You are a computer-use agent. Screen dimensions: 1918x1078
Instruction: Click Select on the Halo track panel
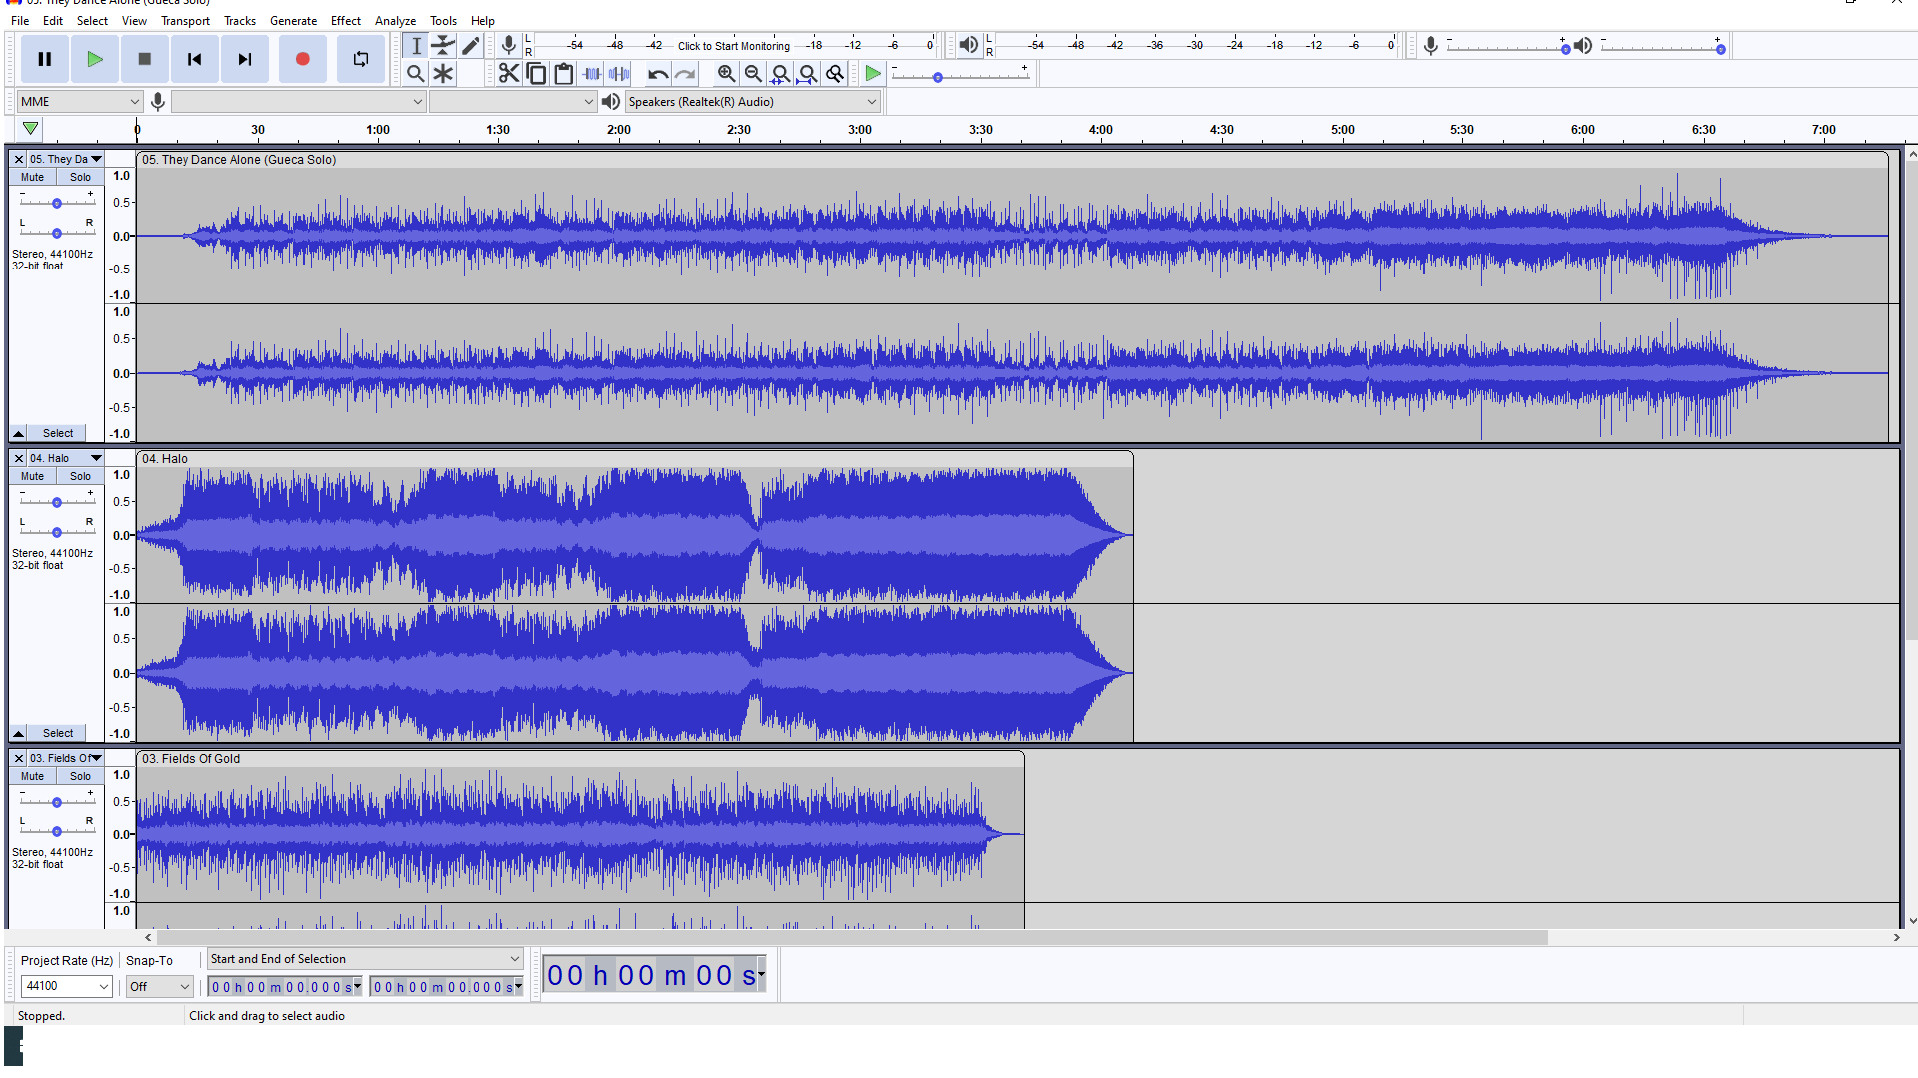click(x=57, y=732)
